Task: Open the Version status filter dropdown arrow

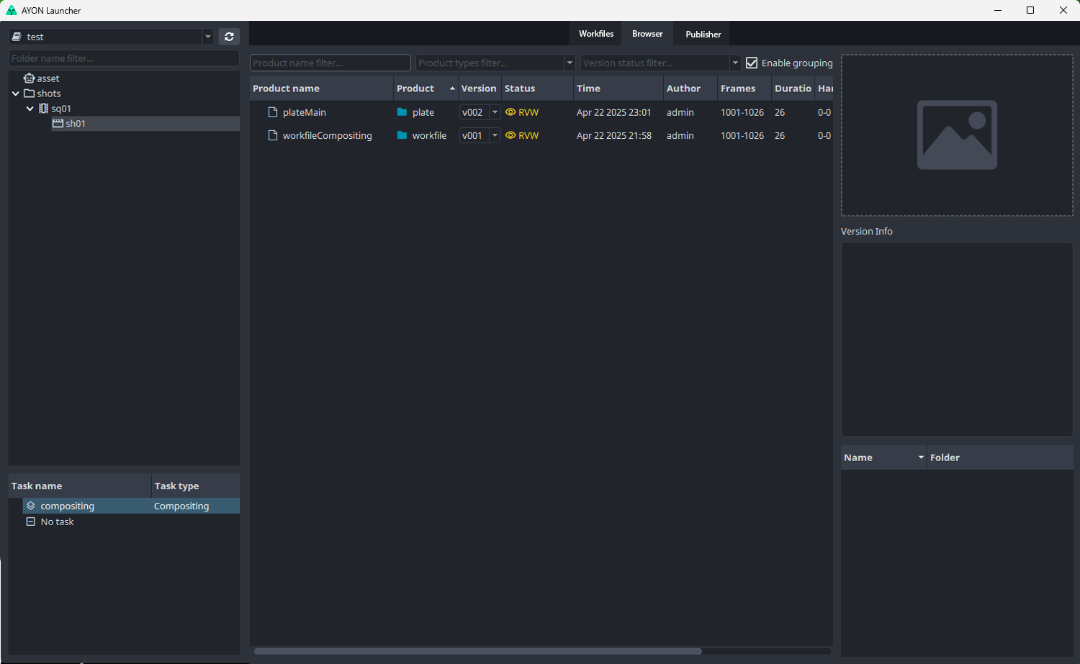Action: pos(735,63)
